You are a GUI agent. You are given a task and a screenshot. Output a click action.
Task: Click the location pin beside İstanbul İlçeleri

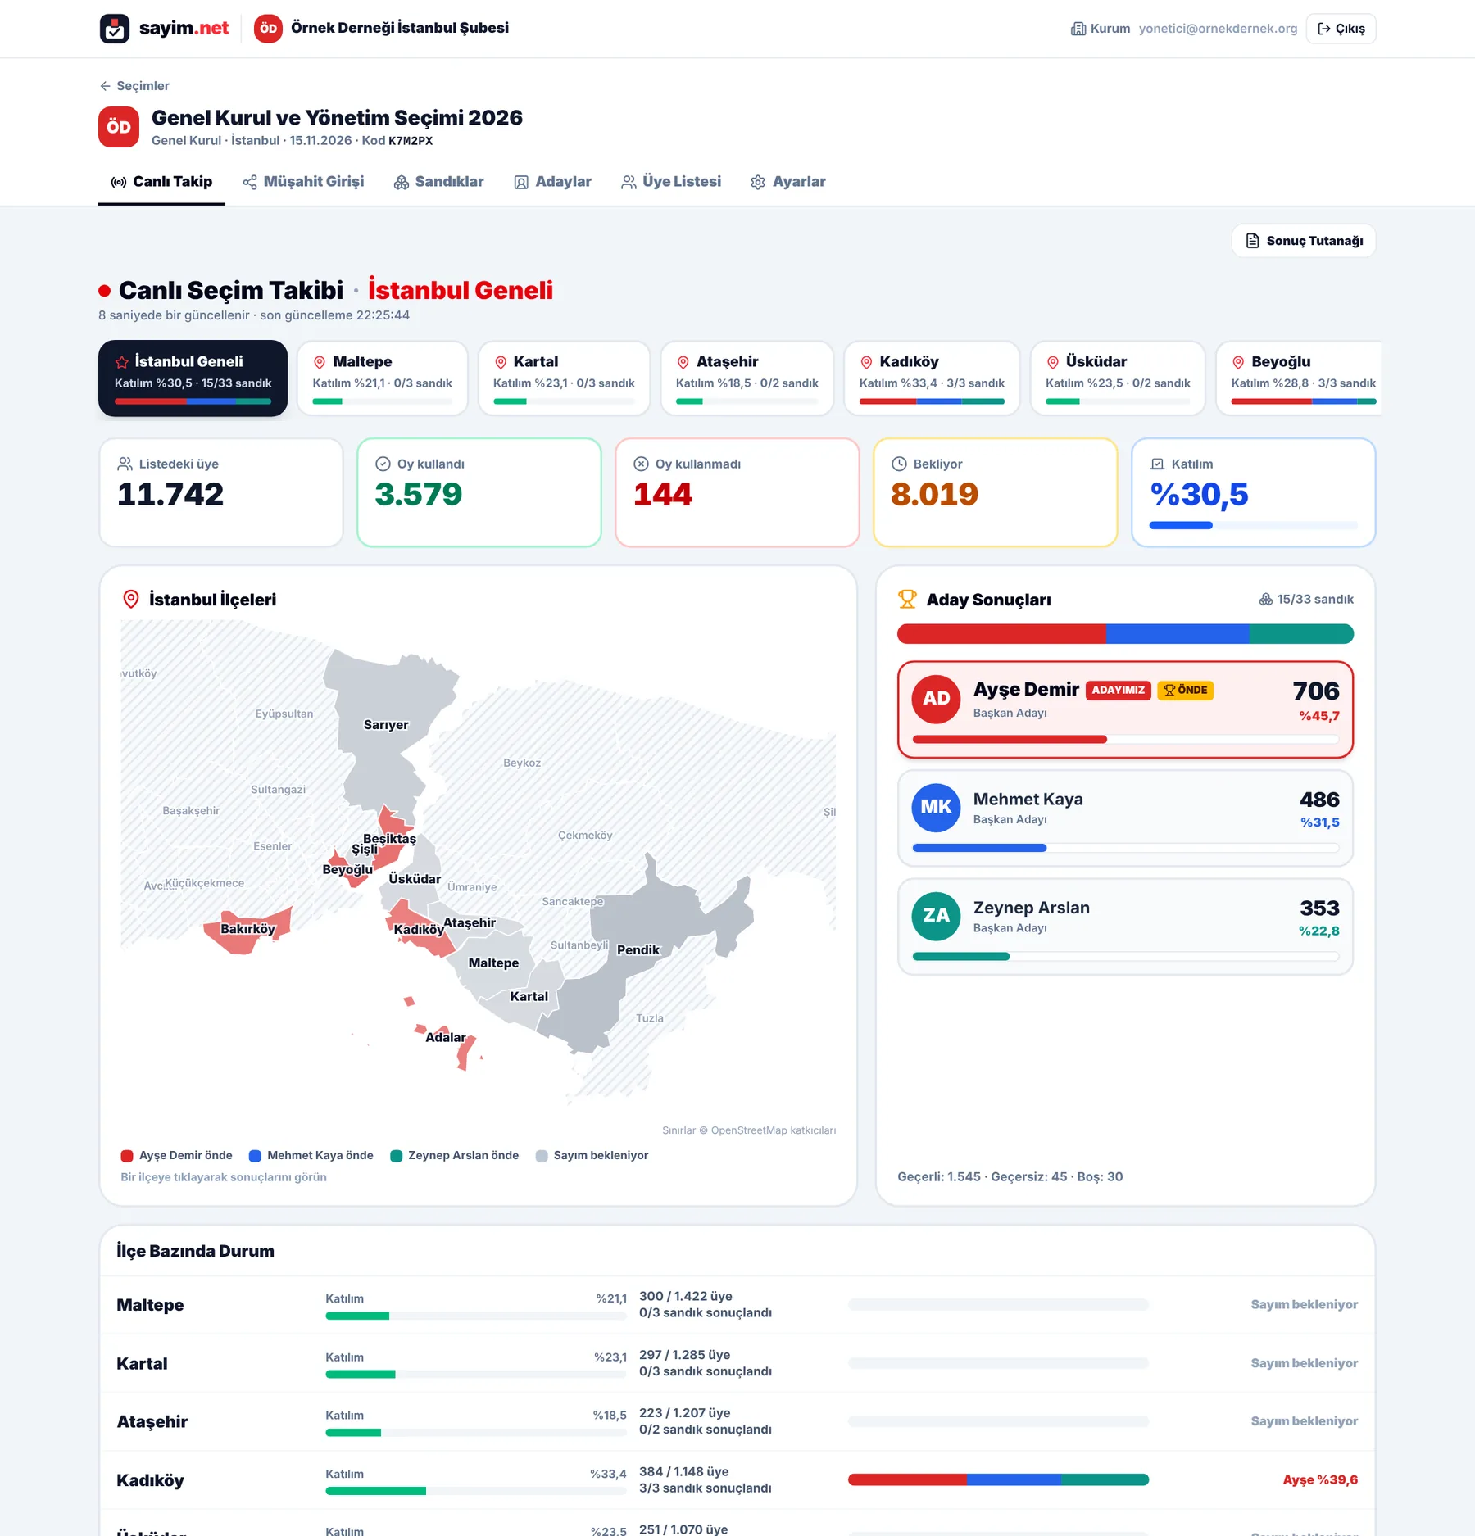(x=130, y=600)
